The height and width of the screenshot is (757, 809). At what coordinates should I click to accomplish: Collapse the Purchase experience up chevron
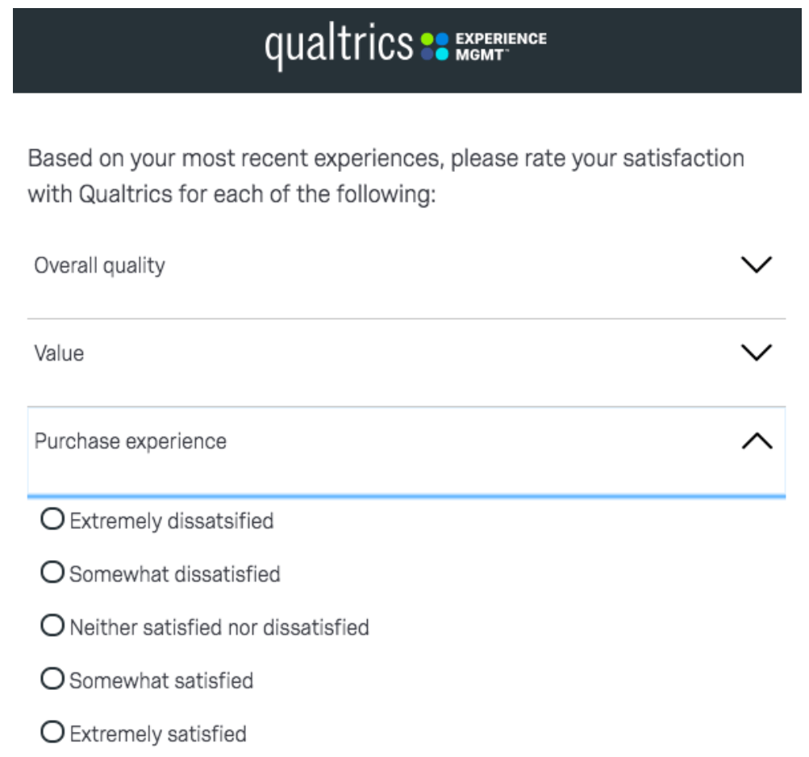pos(756,441)
